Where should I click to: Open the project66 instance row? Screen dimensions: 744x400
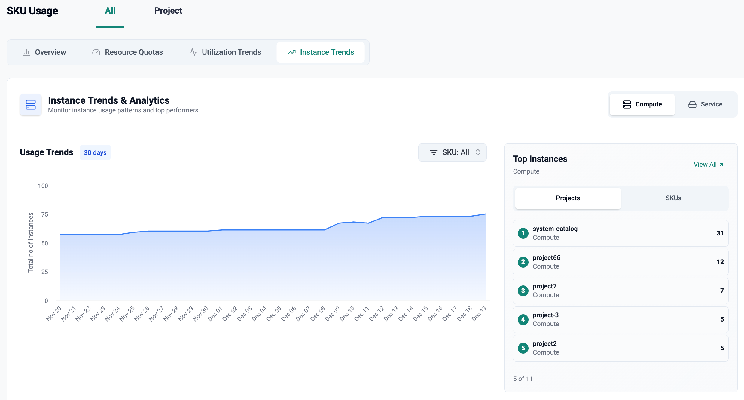point(620,262)
